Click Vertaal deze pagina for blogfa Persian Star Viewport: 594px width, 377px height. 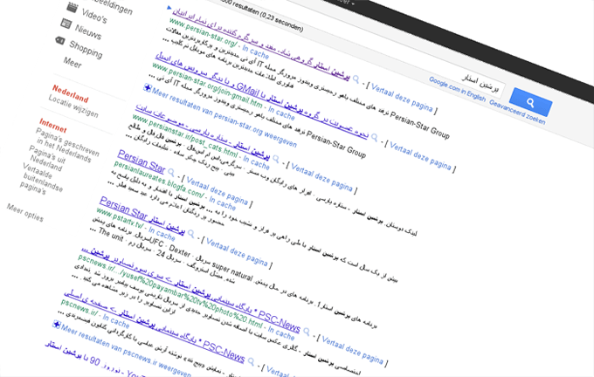(217, 191)
